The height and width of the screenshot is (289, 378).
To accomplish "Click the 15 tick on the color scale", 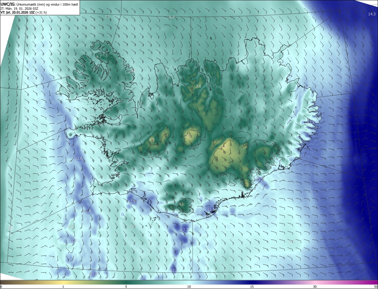I will (x=252, y=287).
